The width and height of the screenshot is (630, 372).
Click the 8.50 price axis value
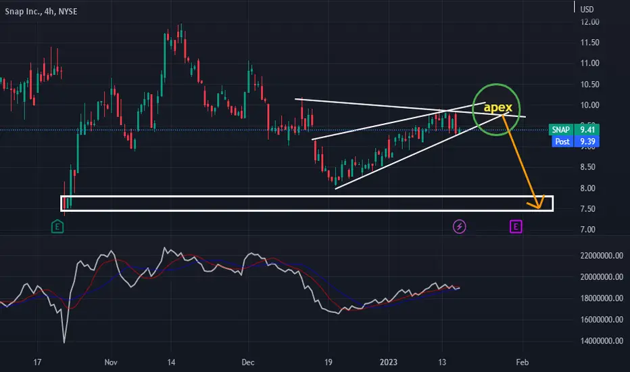coord(588,167)
